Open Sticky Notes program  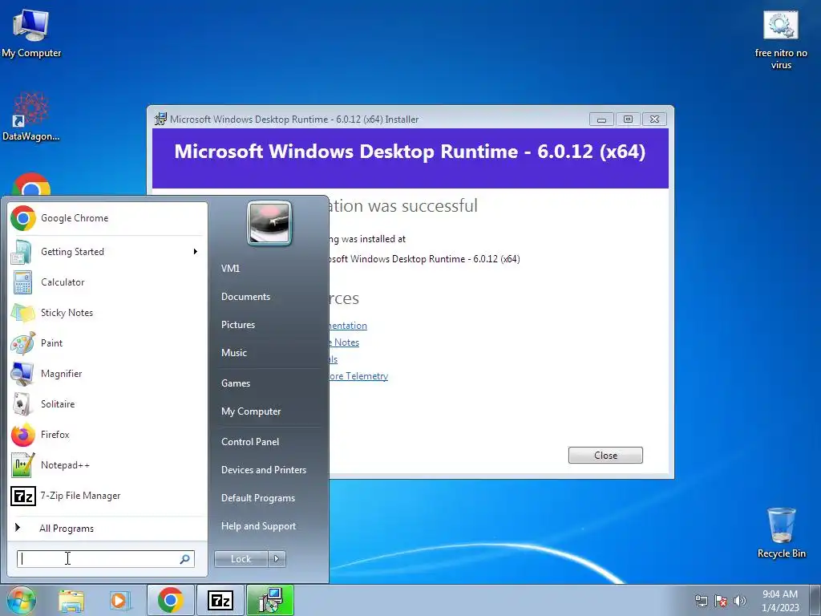pyautogui.click(x=107, y=313)
